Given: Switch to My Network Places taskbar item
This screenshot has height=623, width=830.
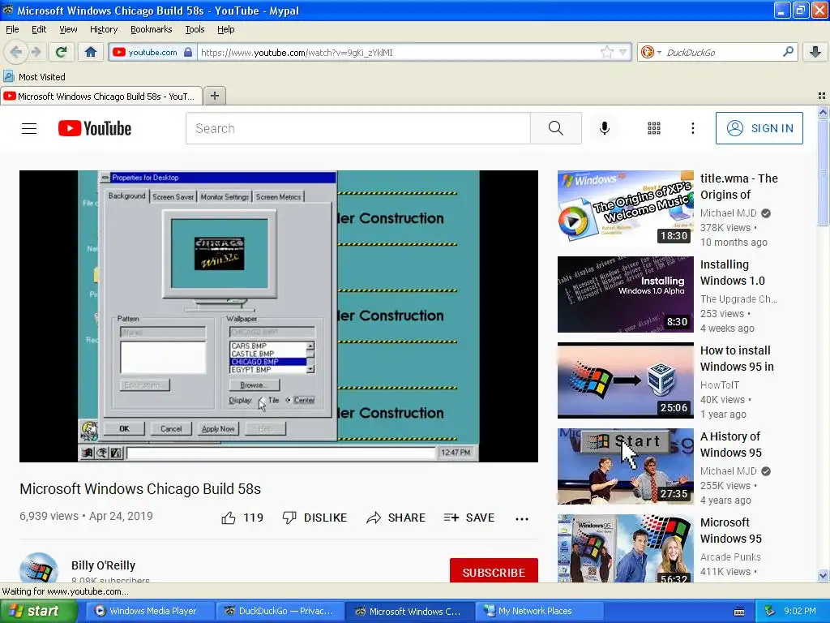Looking at the screenshot, I should (x=539, y=611).
